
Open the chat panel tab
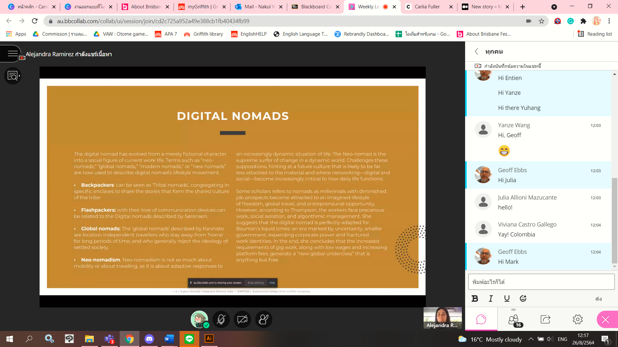(481, 319)
